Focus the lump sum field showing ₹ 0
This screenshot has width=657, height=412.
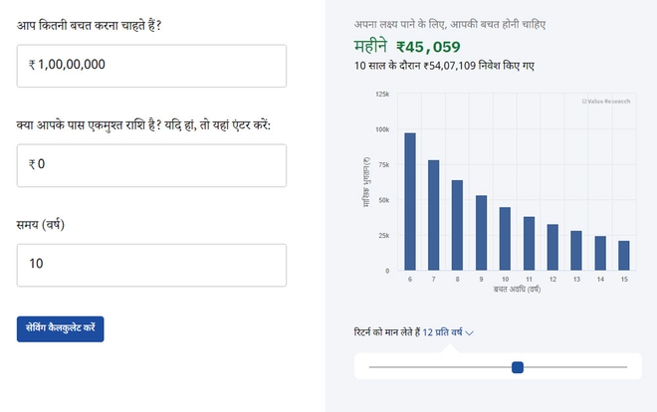[151, 165]
